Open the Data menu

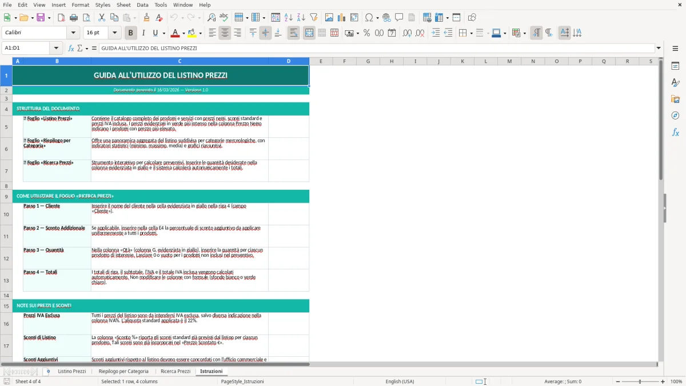[142, 5]
